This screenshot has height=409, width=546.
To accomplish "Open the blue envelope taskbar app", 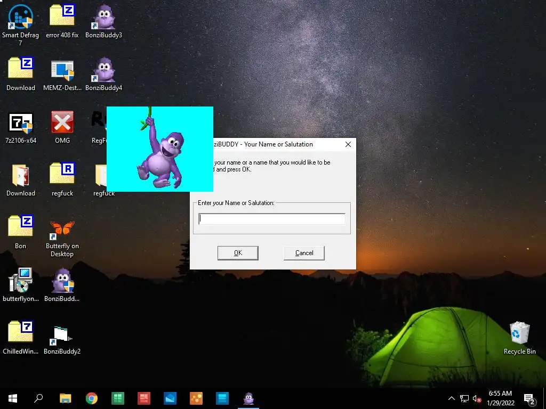I will tap(170, 398).
